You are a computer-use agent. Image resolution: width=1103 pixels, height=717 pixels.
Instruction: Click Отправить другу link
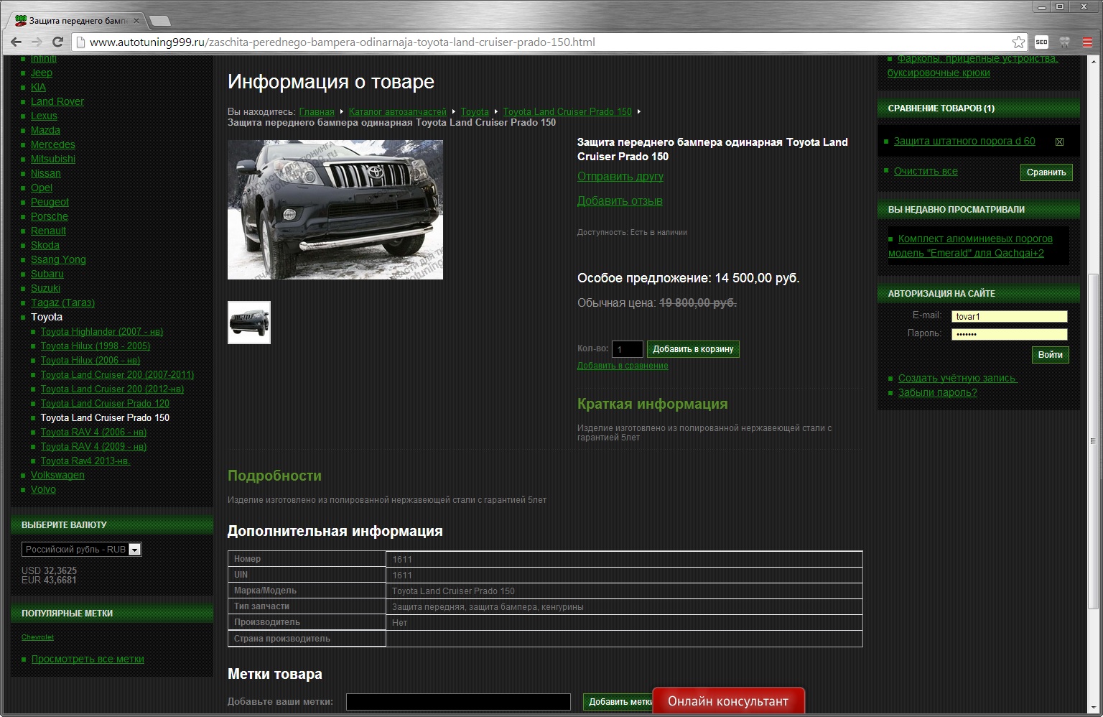click(620, 176)
